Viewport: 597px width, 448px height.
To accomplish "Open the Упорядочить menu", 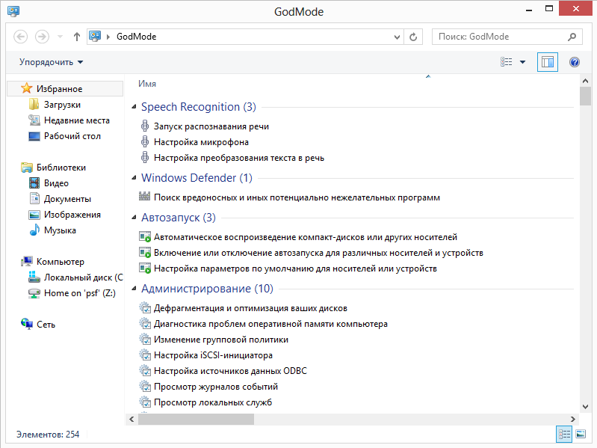I will pyautogui.click(x=51, y=62).
